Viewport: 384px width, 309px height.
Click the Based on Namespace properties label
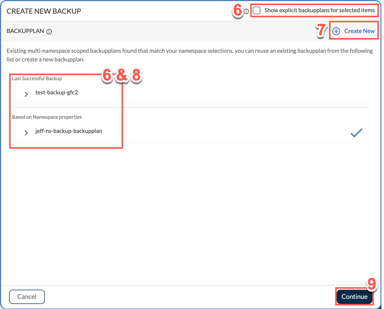pyautogui.click(x=47, y=117)
